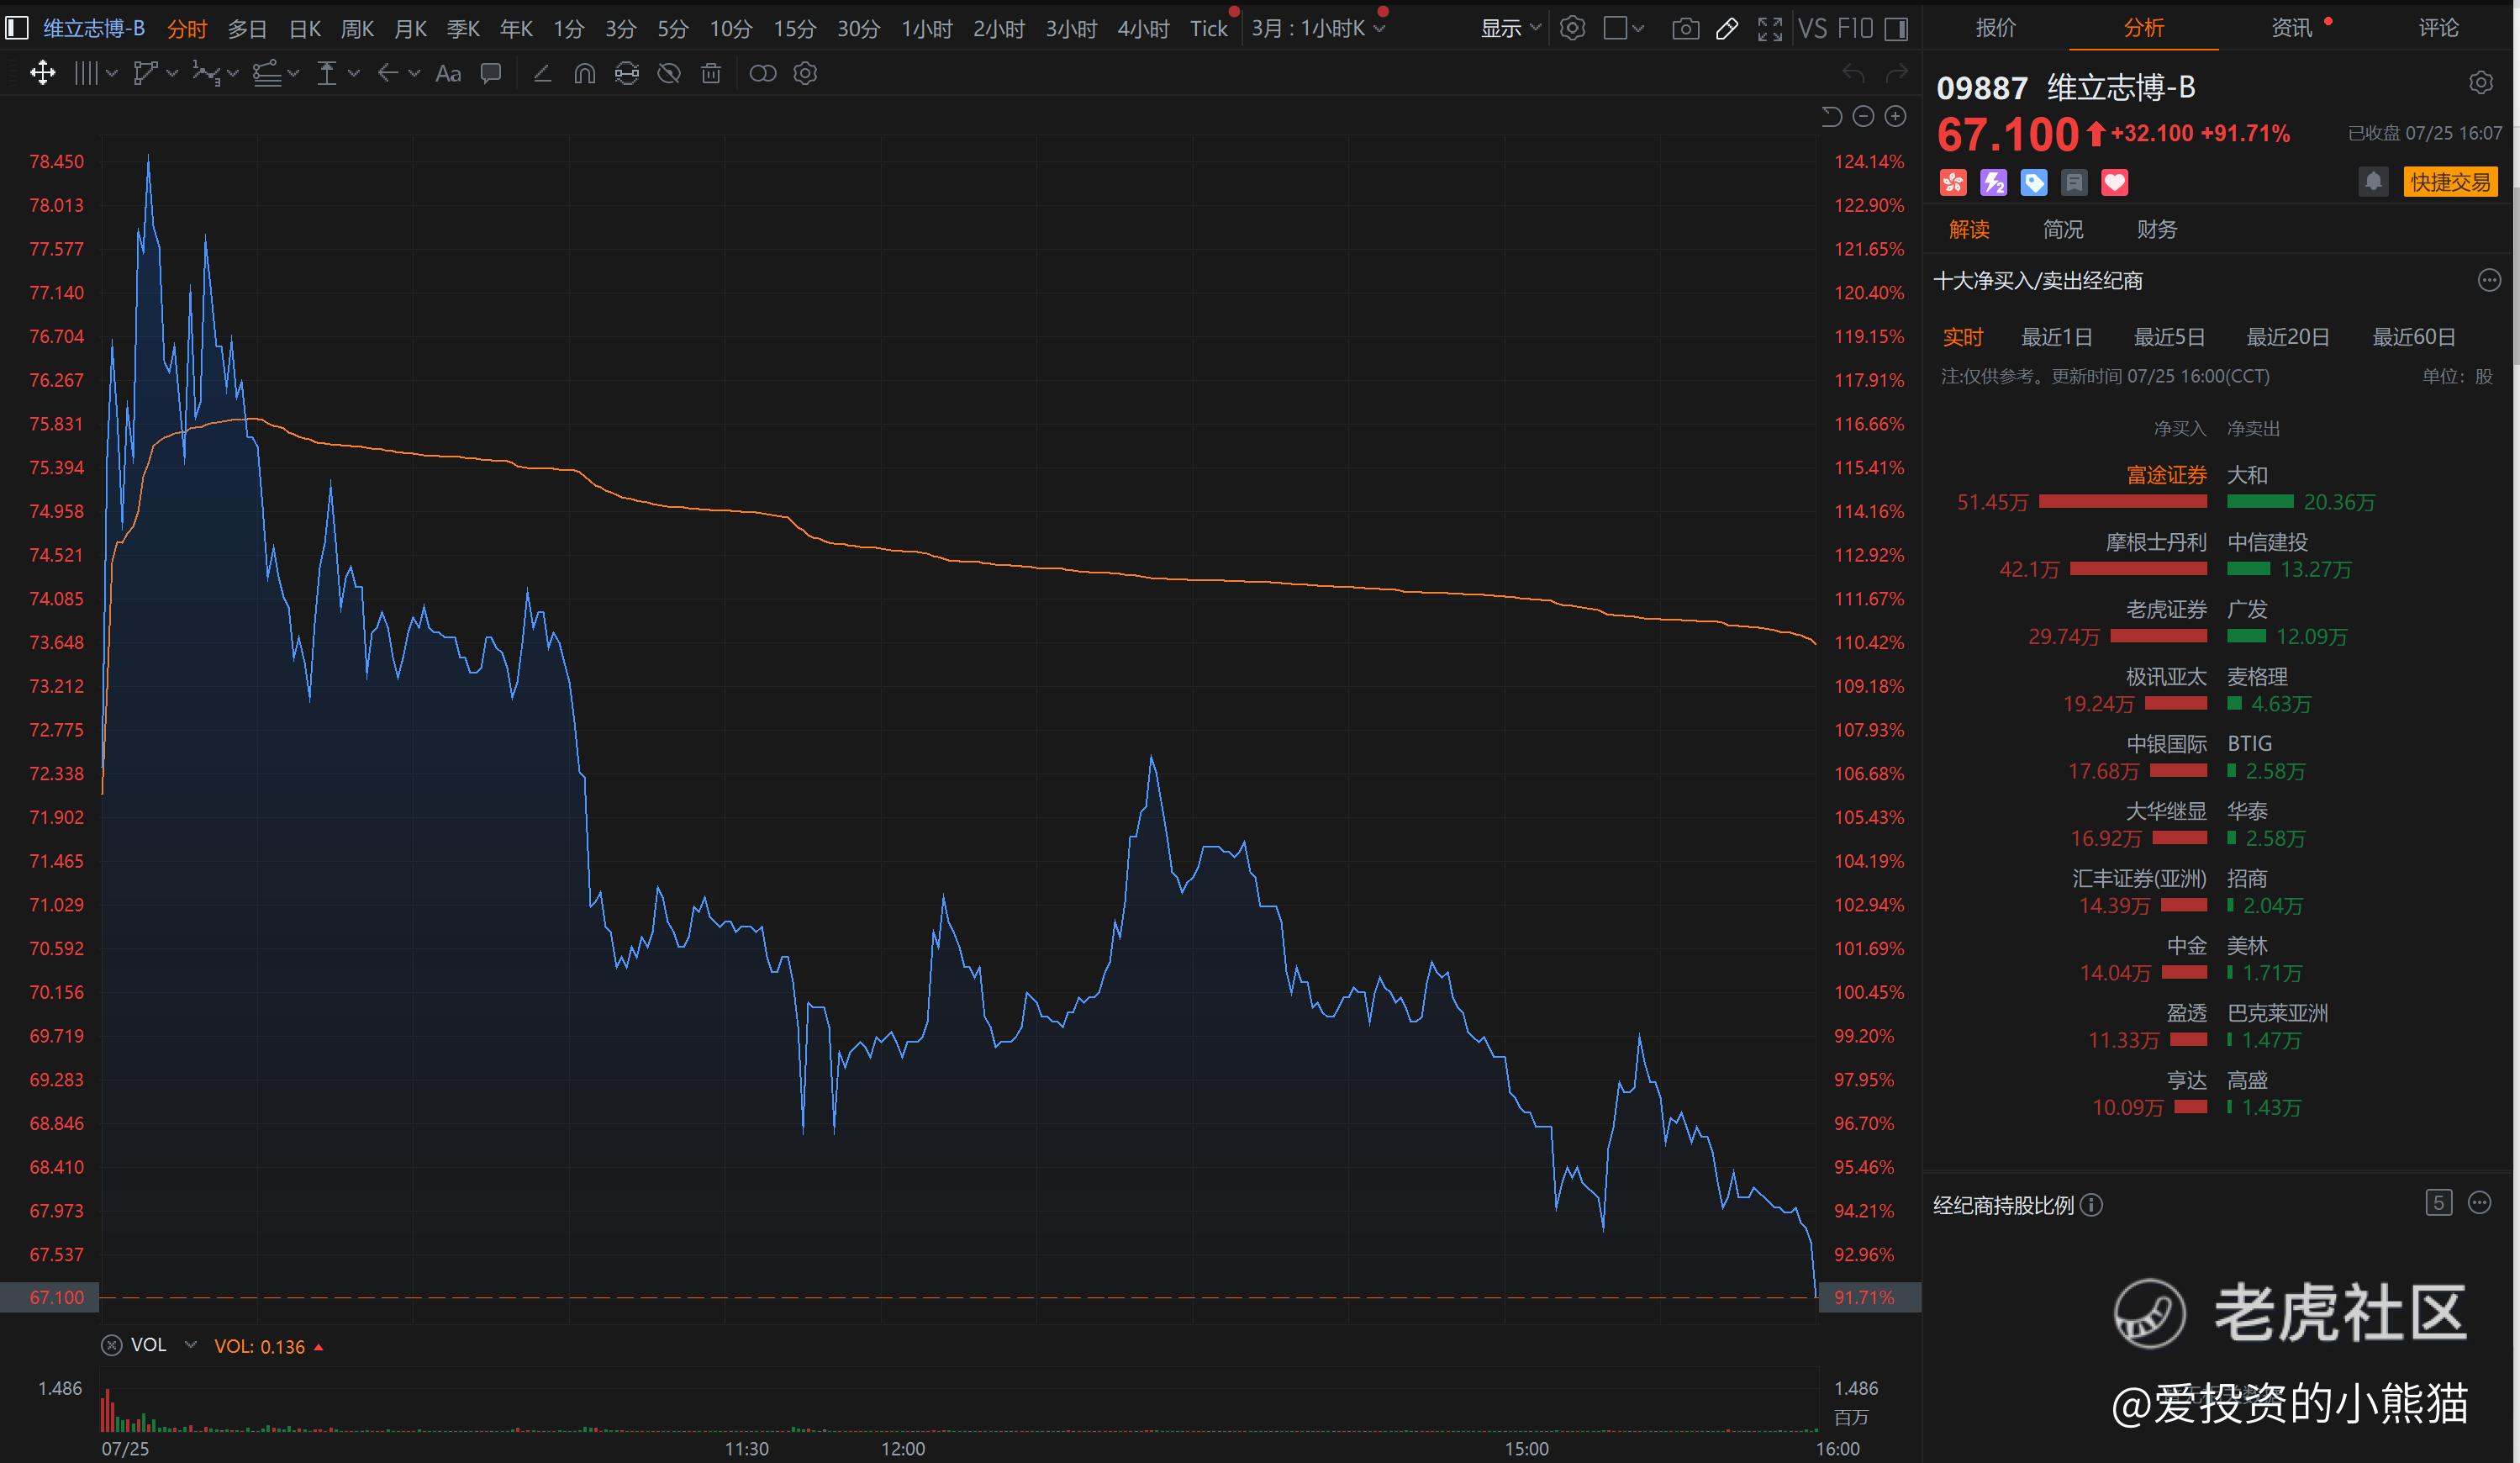
Task: Redo the last drawing action
Action: coord(1896,73)
